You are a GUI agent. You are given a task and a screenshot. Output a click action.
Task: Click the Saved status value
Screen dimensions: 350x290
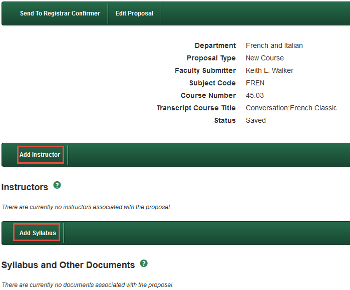255,120
